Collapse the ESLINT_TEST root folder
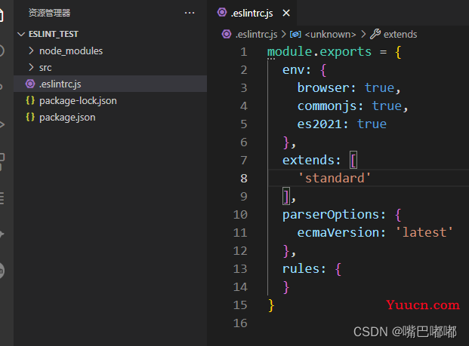This screenshot has height=346, width=469. coord(20,34)
